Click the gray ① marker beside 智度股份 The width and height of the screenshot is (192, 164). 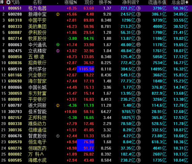tap(58, 136)
